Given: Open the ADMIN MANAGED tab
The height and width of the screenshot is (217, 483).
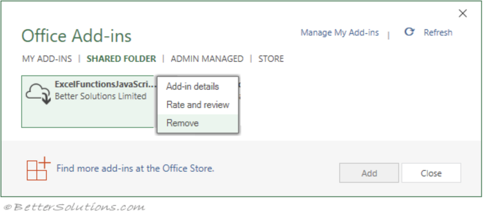Looking at the screenshot, I should click(x=207, y=59).
